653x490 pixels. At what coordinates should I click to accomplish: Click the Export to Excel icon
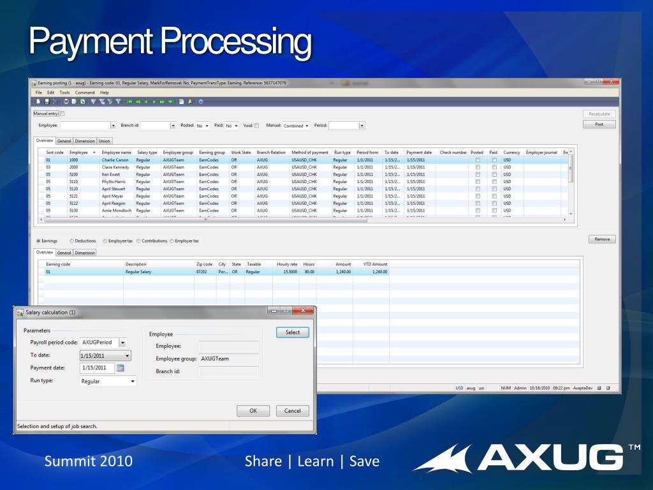click(x=82, y=101)
